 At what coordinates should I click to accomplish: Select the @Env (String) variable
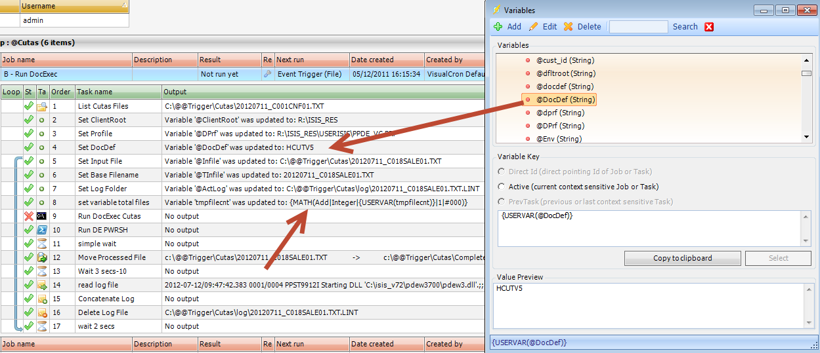click(x=558, y=139)
